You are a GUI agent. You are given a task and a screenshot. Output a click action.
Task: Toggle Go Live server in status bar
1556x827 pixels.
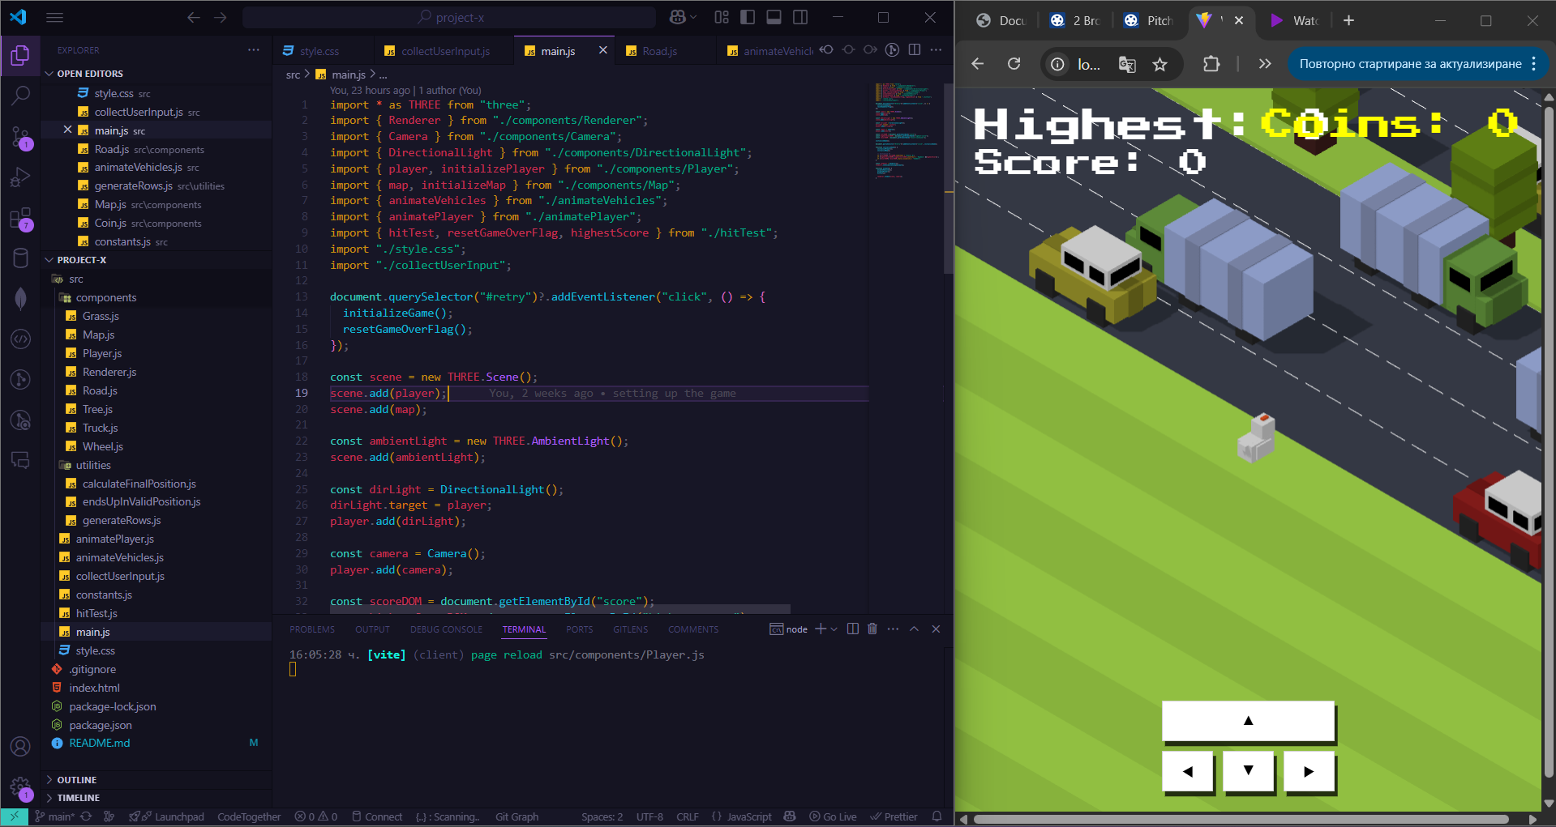pyautogui.click(x=833, y=816)
